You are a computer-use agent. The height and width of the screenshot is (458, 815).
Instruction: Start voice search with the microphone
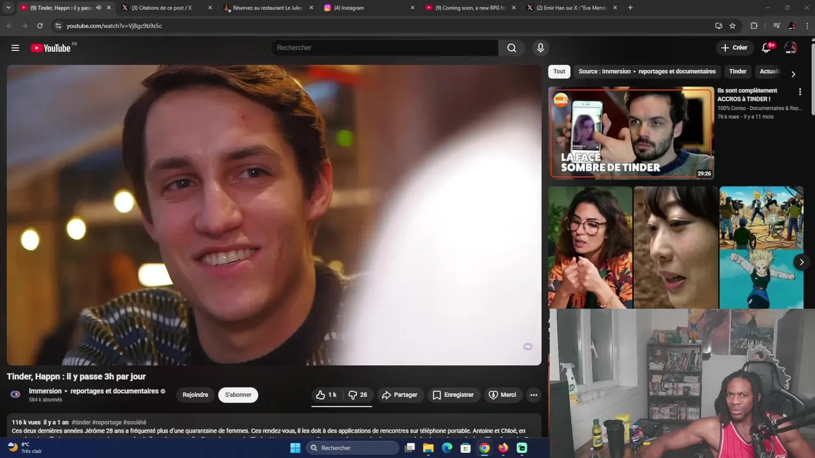click(x=541, y=48)
